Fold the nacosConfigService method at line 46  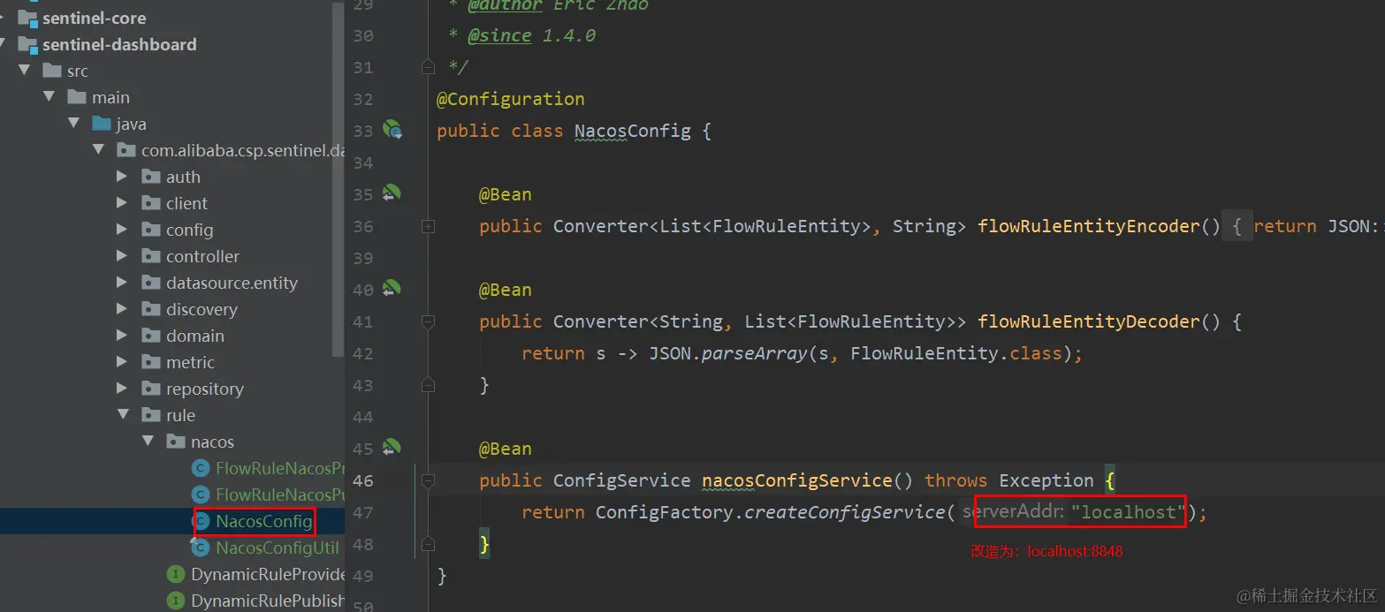(x=428, y=480)
